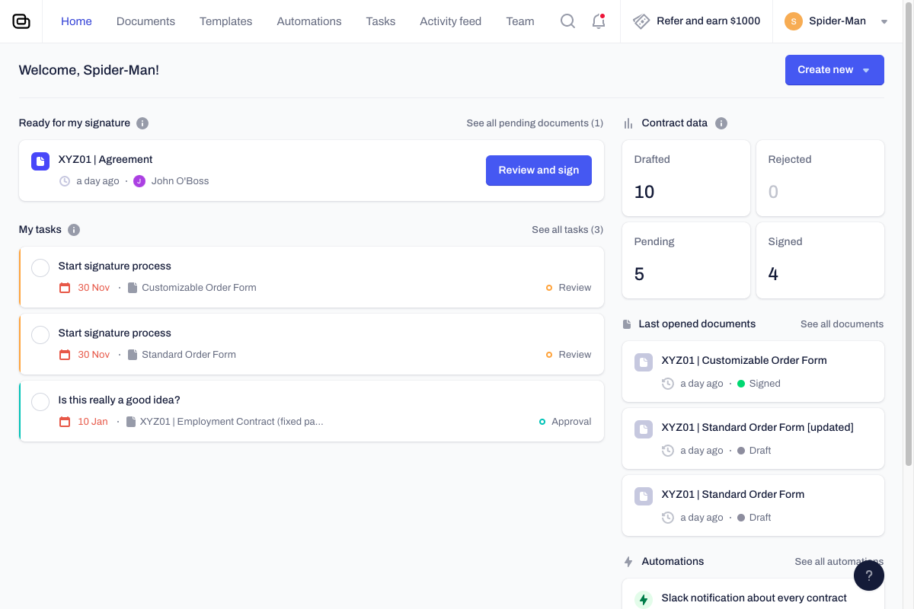Click calendar icon of Standard Order Form task
The width and height of the screenshot is (914, 609).
tap(65, 355)
